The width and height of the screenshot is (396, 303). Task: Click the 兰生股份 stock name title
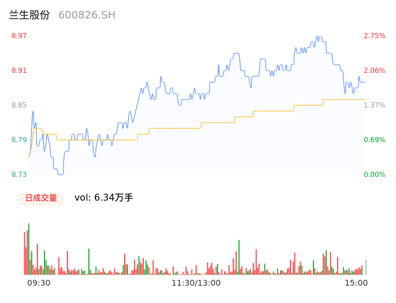[29, 15]
